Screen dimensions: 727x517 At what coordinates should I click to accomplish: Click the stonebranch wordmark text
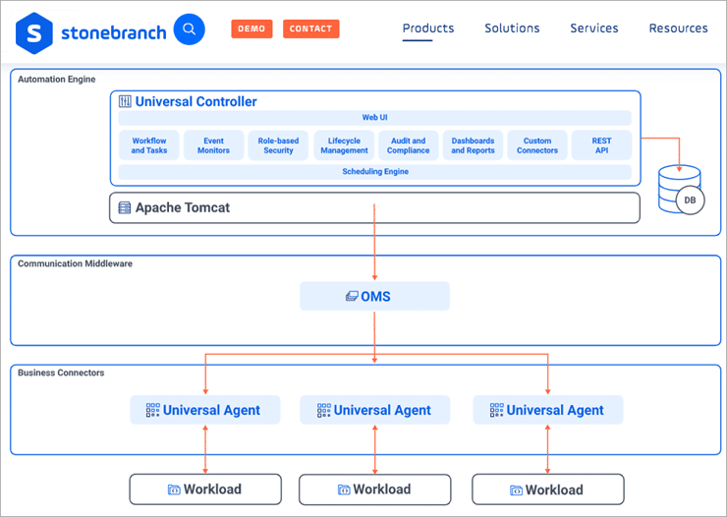[x=114, y=32]
